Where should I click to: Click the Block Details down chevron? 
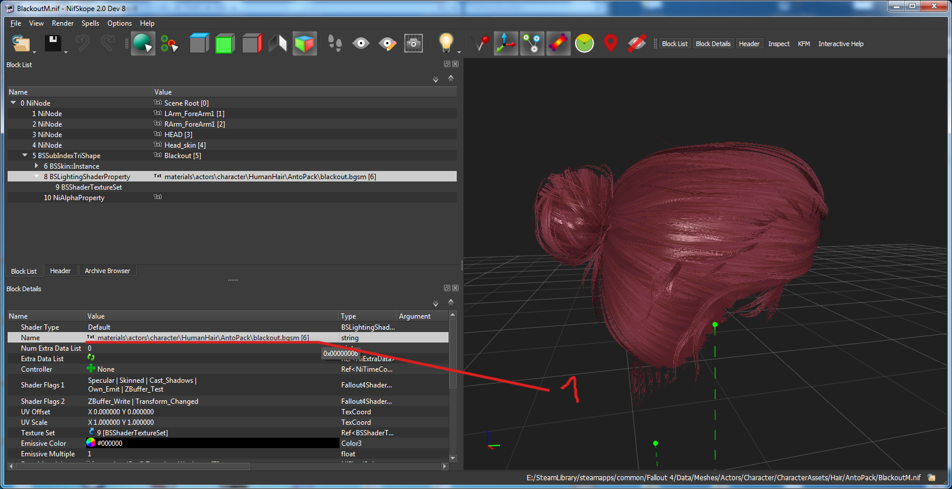click(x=436, y=303)
